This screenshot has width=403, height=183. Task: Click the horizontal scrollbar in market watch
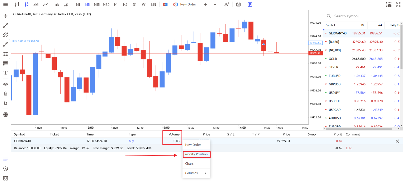[359, 129]
